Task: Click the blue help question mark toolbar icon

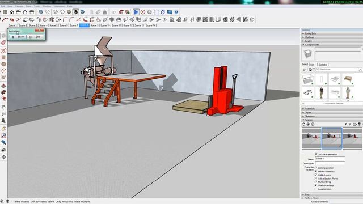Action: [176, 12]
